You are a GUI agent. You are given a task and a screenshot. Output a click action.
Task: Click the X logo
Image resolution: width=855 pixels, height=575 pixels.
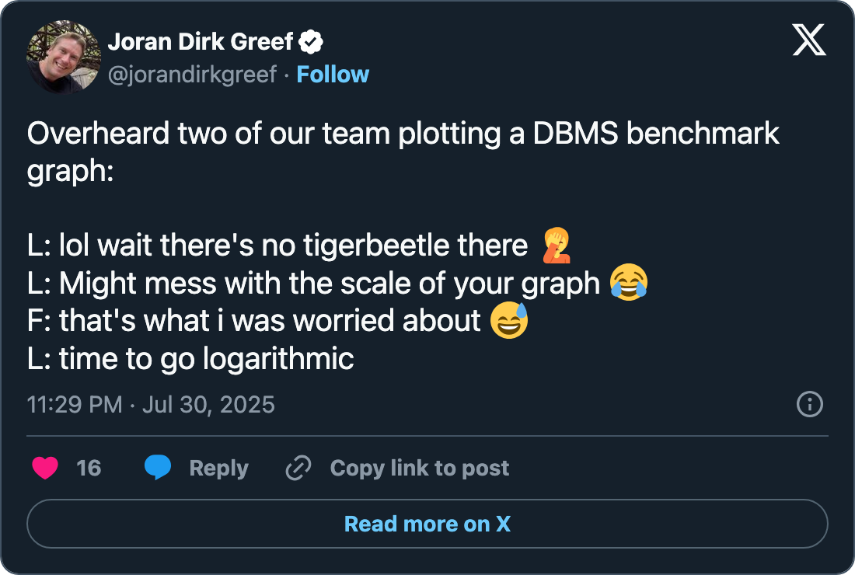809,40
